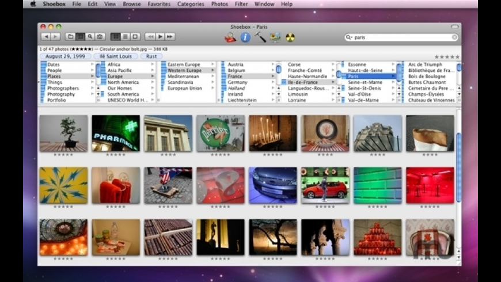Open the Categories menu
501x282 pixels.
(x=191, y=4)
